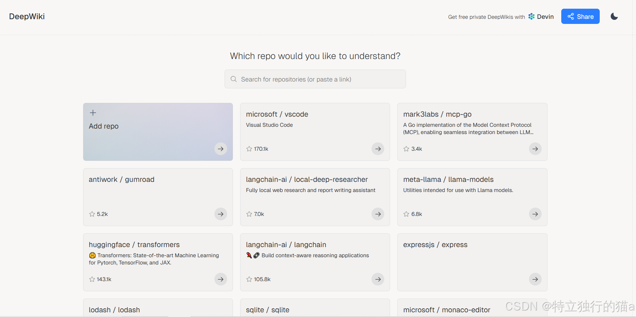Click the arrow on microsoft / vscode card
The image size is (636, 317).
tap(378, 149)
